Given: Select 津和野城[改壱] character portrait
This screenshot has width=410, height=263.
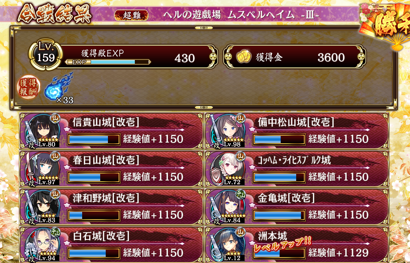Looking at the screenshot, I should pos(43,207).
